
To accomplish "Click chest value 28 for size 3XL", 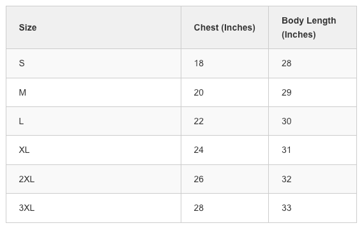I will (x=199, y=208).
